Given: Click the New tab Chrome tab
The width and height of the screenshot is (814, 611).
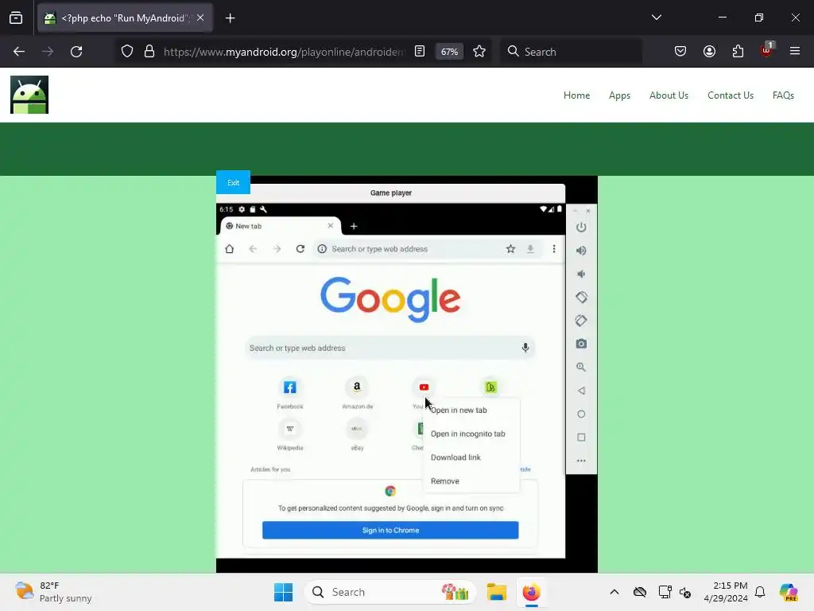Looking at the screenshot, I should (x=281, y=226).
